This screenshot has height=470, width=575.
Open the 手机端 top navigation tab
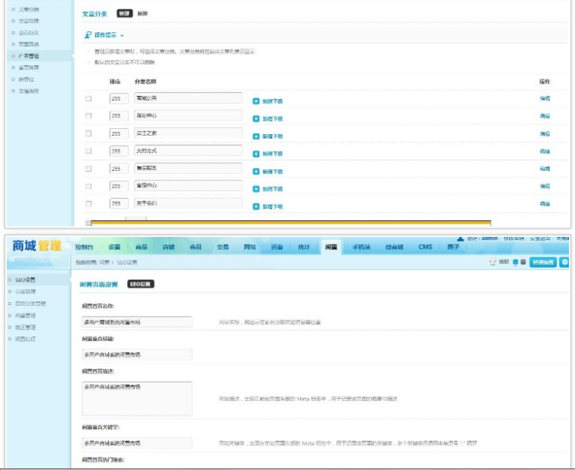361,247
